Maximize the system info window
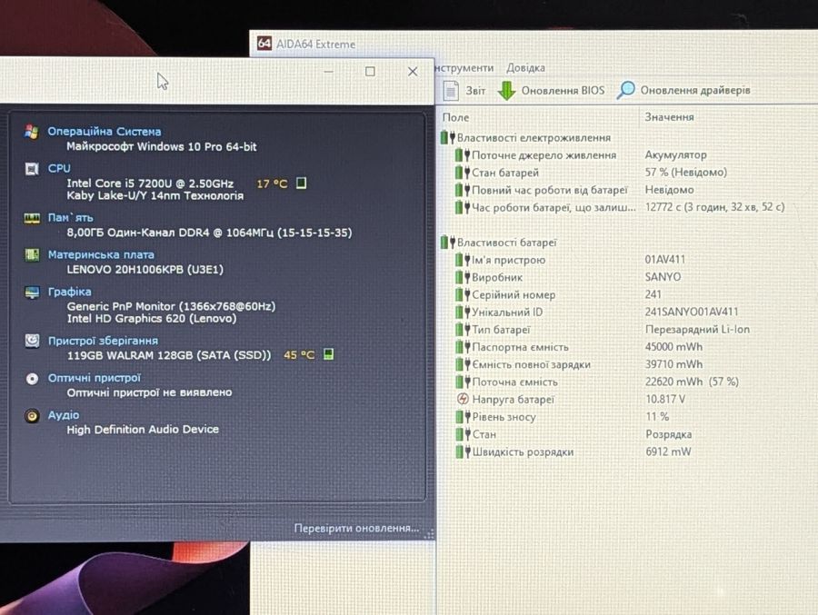This screenshot has width=818, height=615. tap(370, 72)
